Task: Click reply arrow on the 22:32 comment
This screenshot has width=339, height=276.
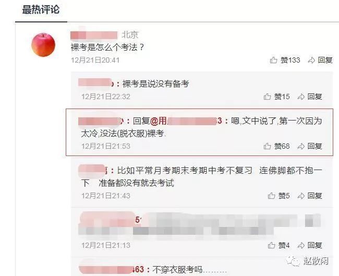Action: tap(301, 97)
